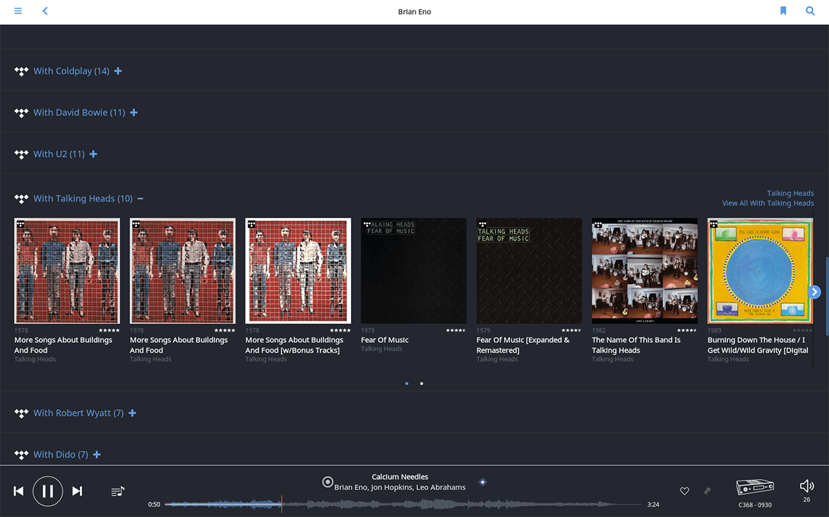The image size is (829, 517).
Task: Go back with the left chevron
Action: (x=45, y=11)
